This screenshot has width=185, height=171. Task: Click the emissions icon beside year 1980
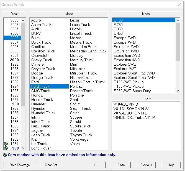[6, 148]
